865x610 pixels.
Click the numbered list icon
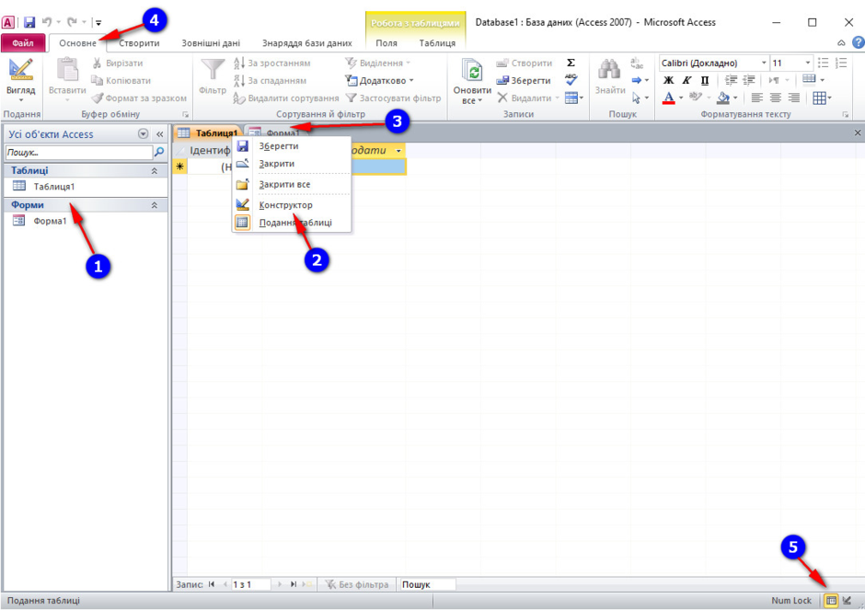point(841,63)
